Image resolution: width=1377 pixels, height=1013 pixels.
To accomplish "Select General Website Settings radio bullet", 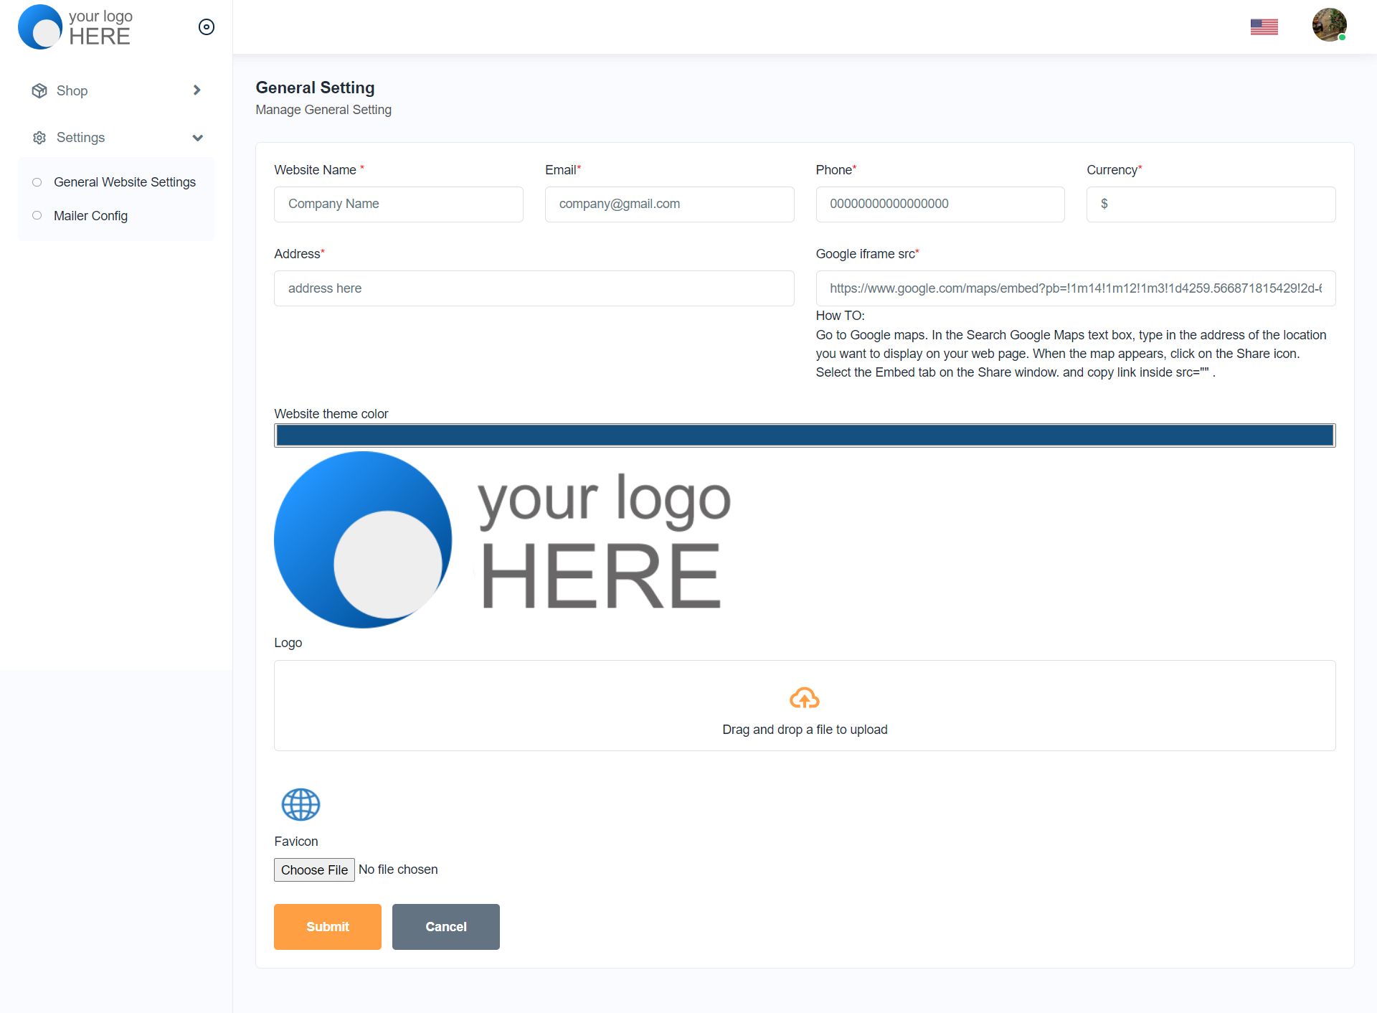I will (x=37, y=182).
